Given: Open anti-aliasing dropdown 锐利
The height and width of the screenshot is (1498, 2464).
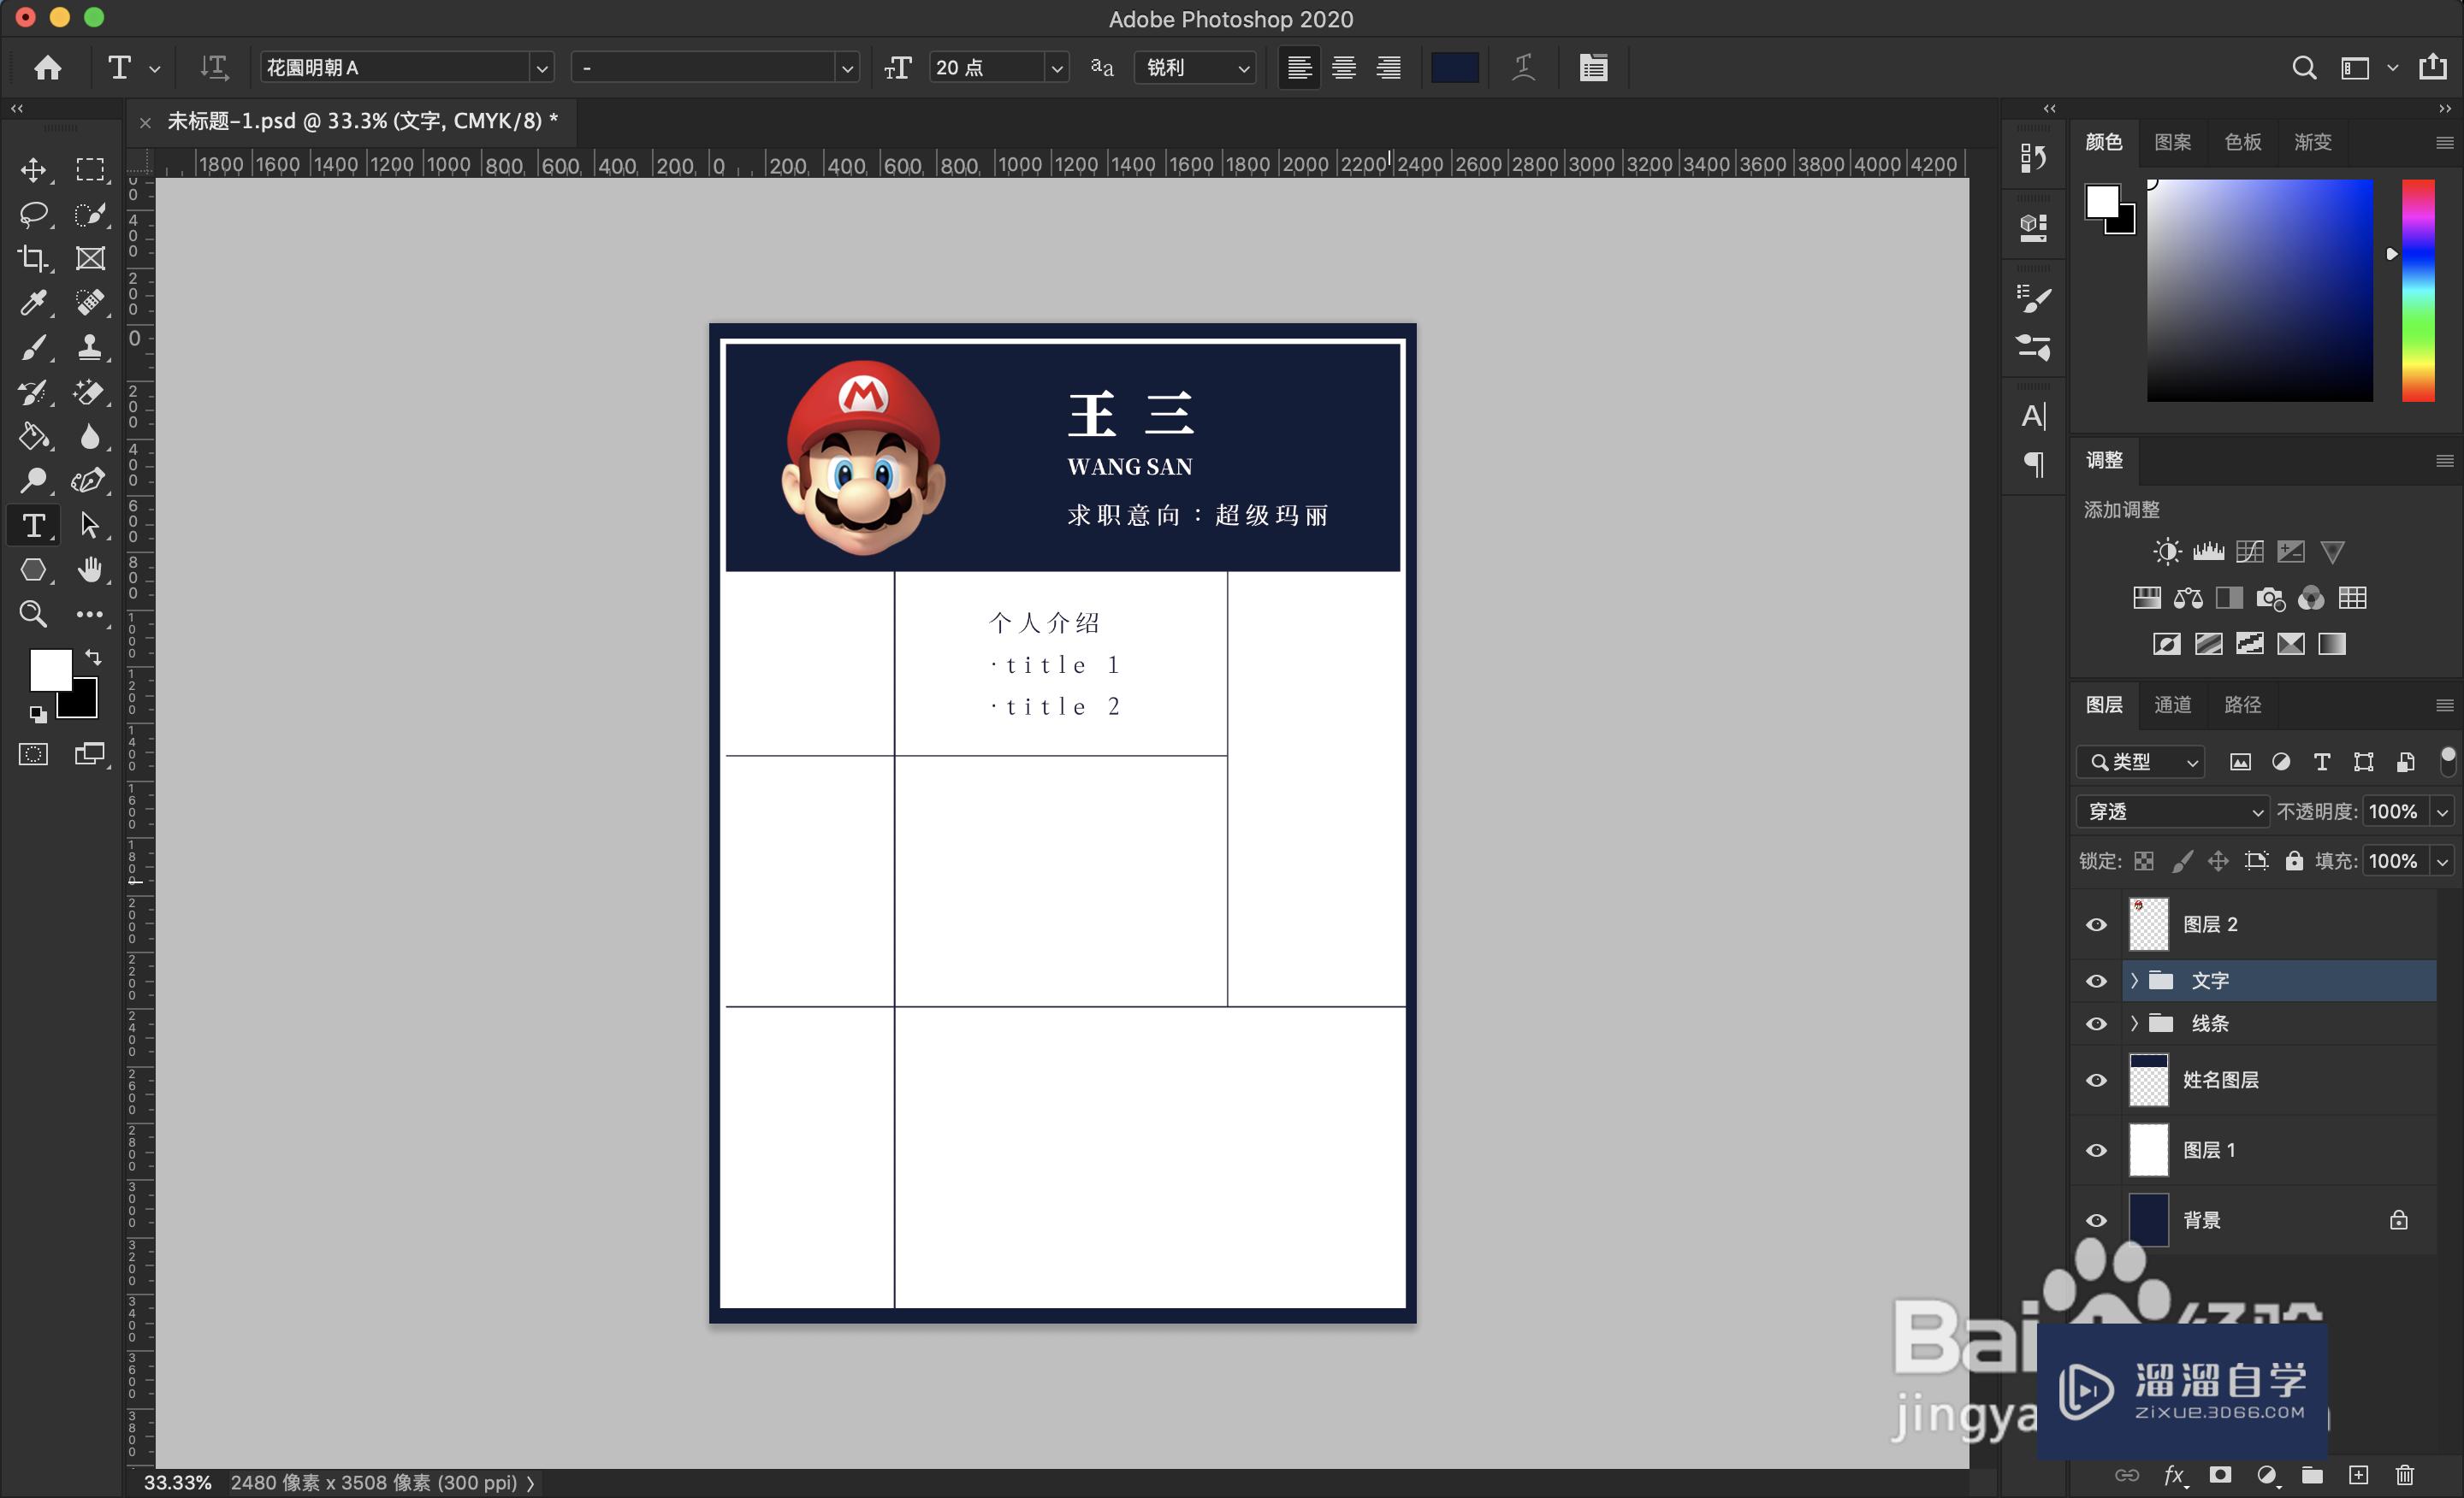Looking at the screenshot, I should coord(1196,67).
